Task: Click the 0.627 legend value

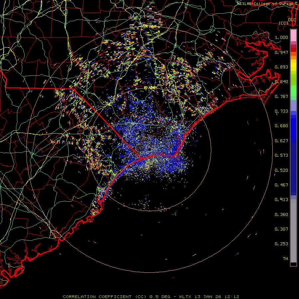Action: click(281, 141)
